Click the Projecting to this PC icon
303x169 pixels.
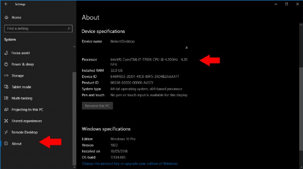tap(6, 110)
